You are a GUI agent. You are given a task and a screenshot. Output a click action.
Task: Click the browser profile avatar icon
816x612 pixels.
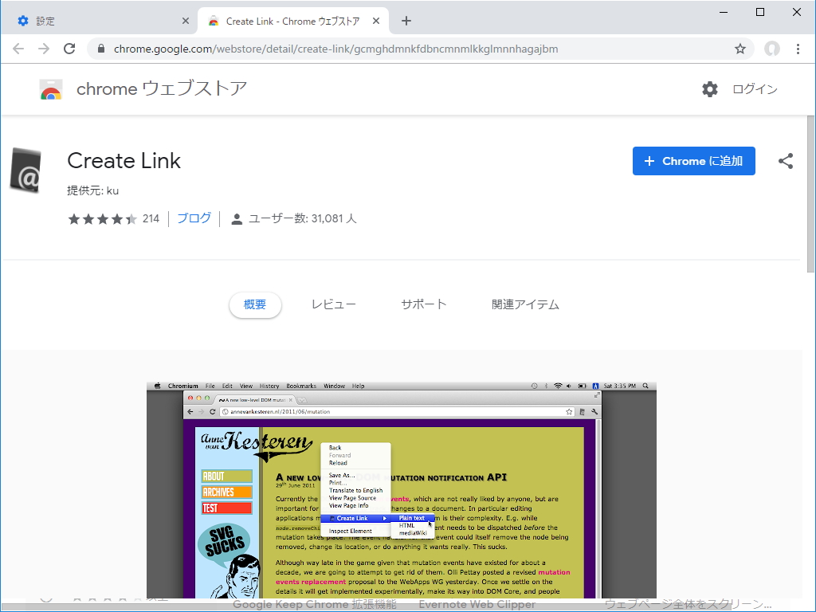[x=772, y=49]
